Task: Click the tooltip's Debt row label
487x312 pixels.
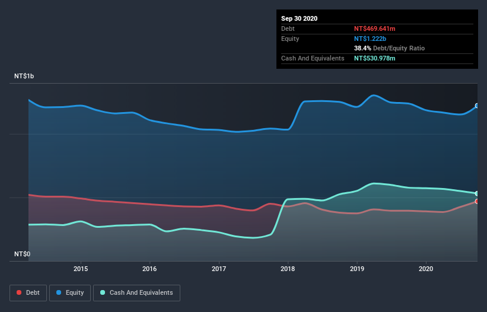Action: (288, 28)
